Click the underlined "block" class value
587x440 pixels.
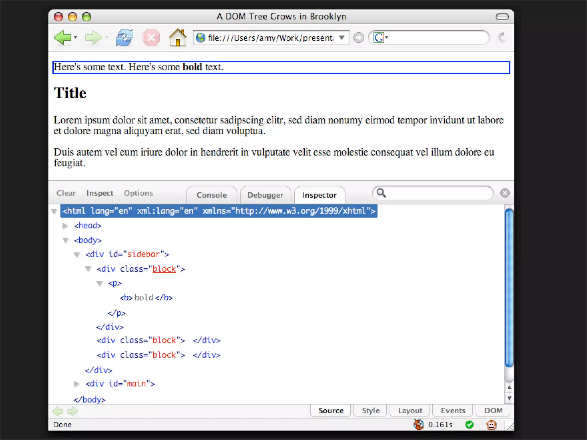[x=164, y=269]
